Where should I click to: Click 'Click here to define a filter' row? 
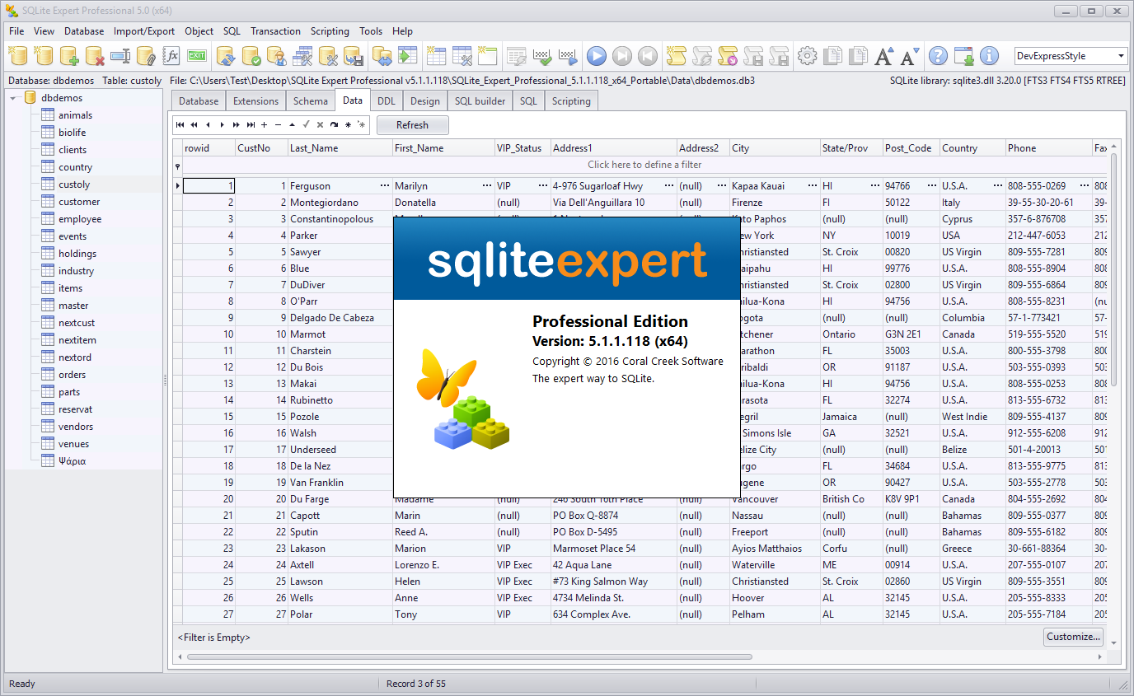(644, 165)
